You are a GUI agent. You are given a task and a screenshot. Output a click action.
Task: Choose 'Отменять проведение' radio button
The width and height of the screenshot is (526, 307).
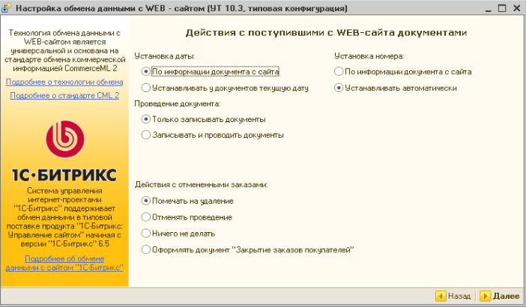point(146,216)
